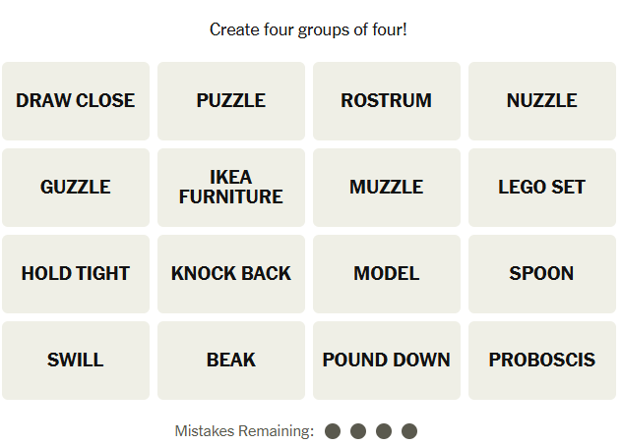Select the BEAK tile

[x=231, y=361]
